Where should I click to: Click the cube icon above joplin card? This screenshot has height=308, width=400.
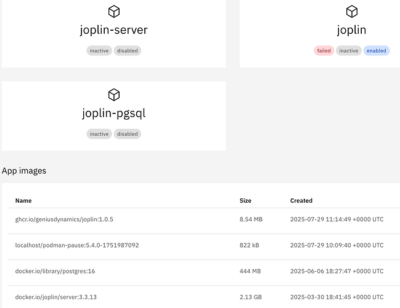click(x=352, y=12)
